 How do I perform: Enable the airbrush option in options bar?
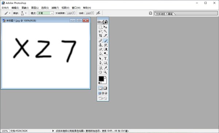click(x=98, y=13)
